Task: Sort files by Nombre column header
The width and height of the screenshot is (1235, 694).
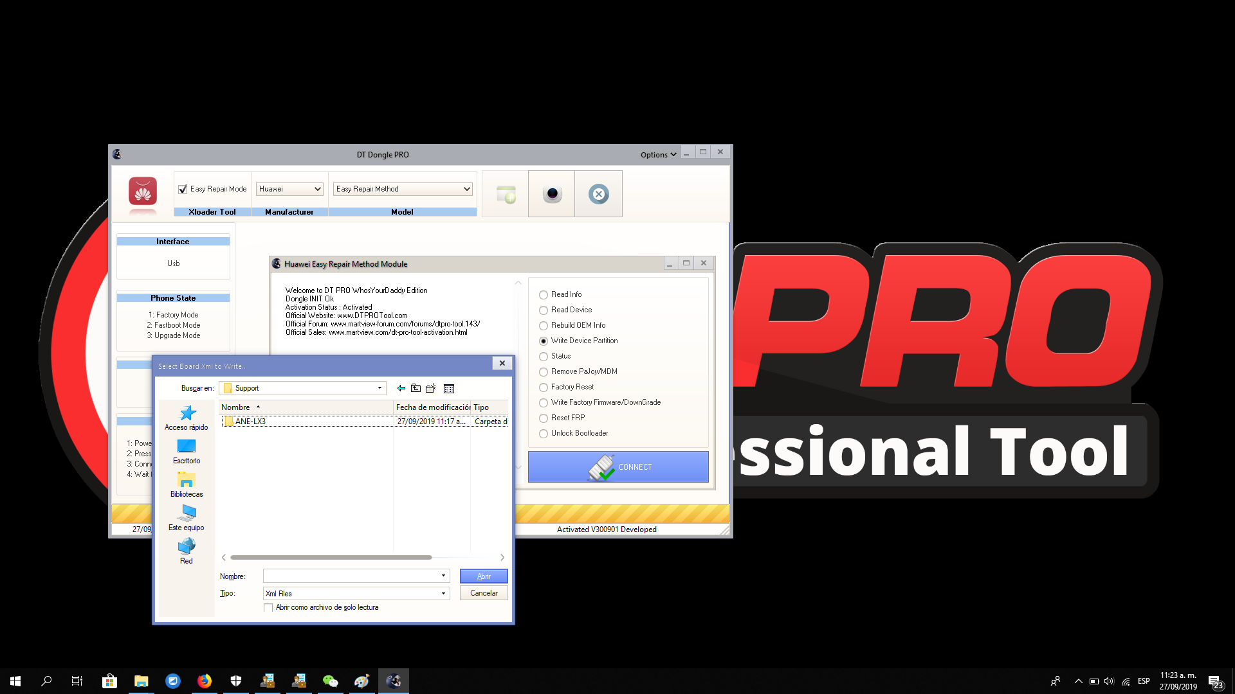Action: click(x=306, y=407)
